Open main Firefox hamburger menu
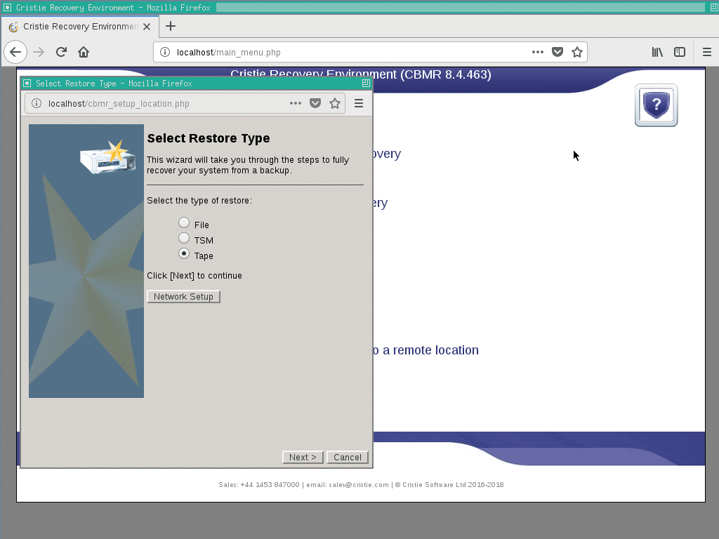Screen dimensions: 719x539 pyautogui.click(x=706, y=52)
